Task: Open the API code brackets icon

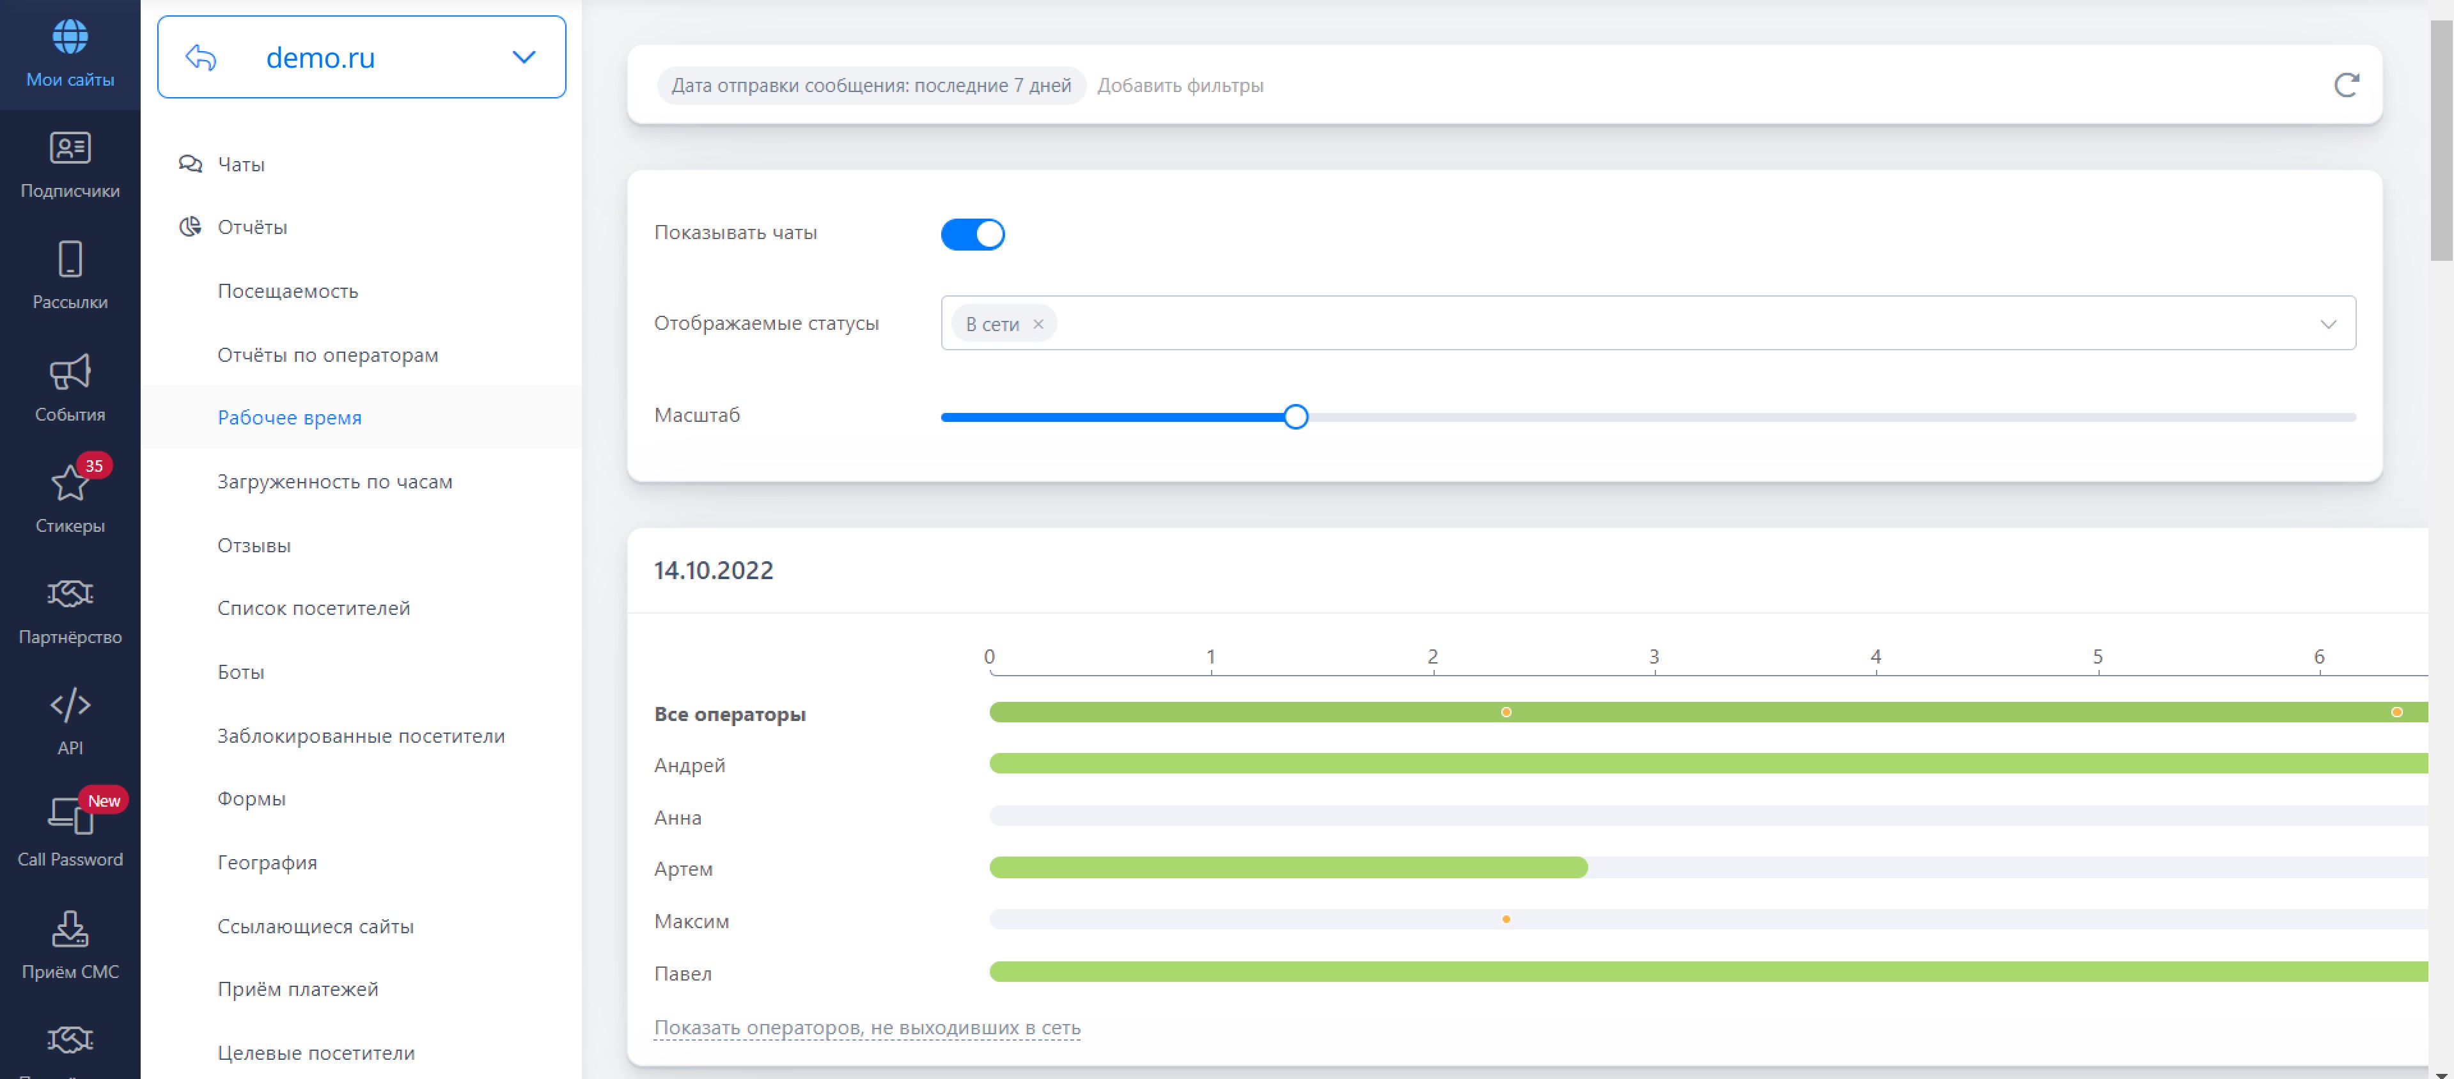Action: (70, 704)
